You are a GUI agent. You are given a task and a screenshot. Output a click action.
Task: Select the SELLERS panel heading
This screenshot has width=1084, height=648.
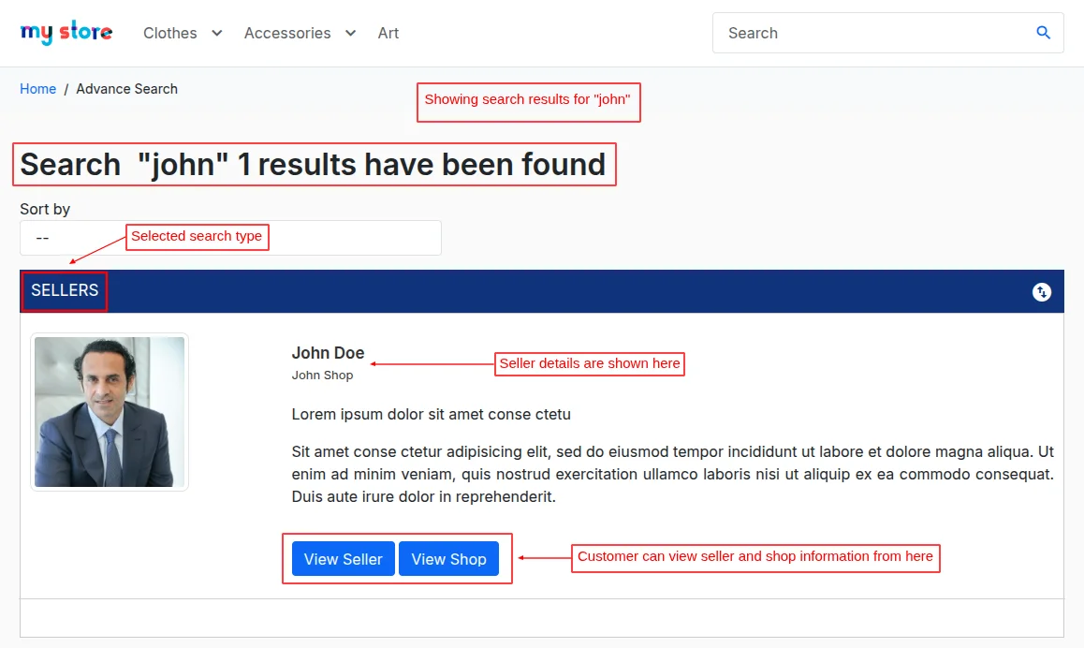(x=65, y=290)
